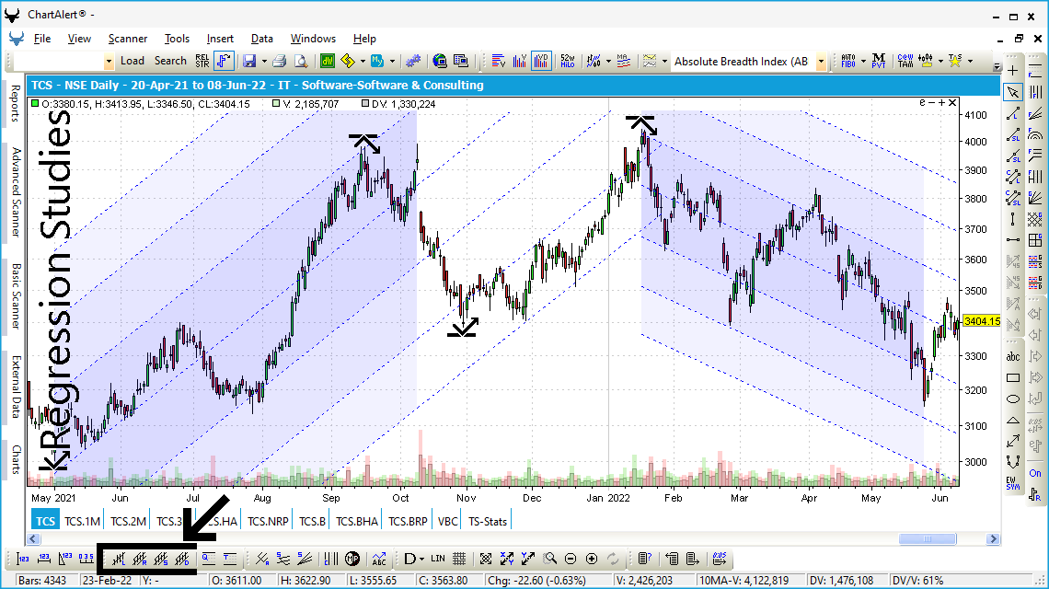Open the print preview magnifier icon
The image size is (1049, 589).
click(302, 61)
